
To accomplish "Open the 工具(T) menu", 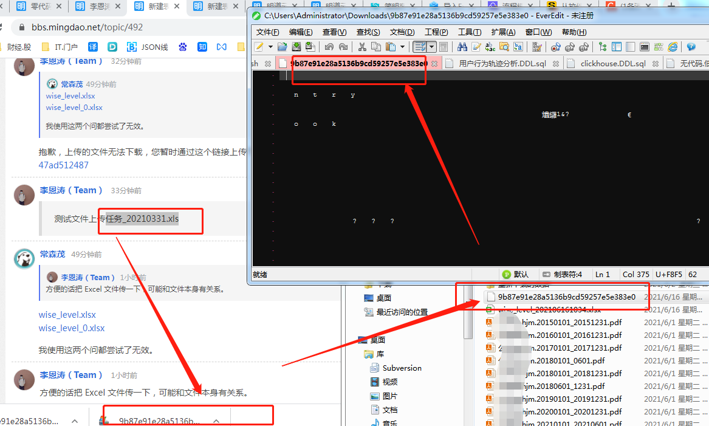I will (x=470, y=32).
